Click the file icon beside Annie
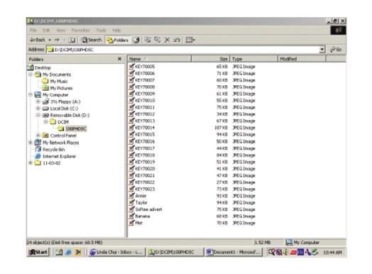Viewport: 372px width, 274px height. tap(131, 196)
